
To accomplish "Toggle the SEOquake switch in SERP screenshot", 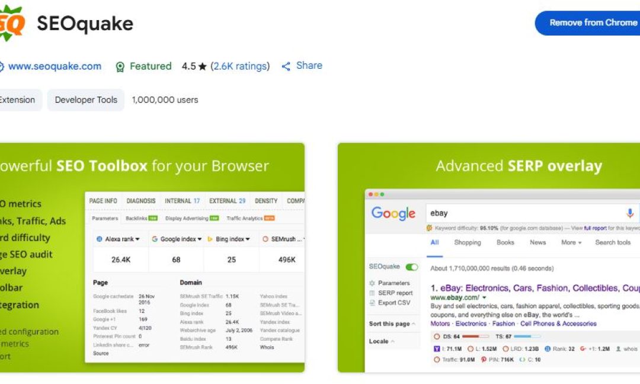I will [412, 267].
